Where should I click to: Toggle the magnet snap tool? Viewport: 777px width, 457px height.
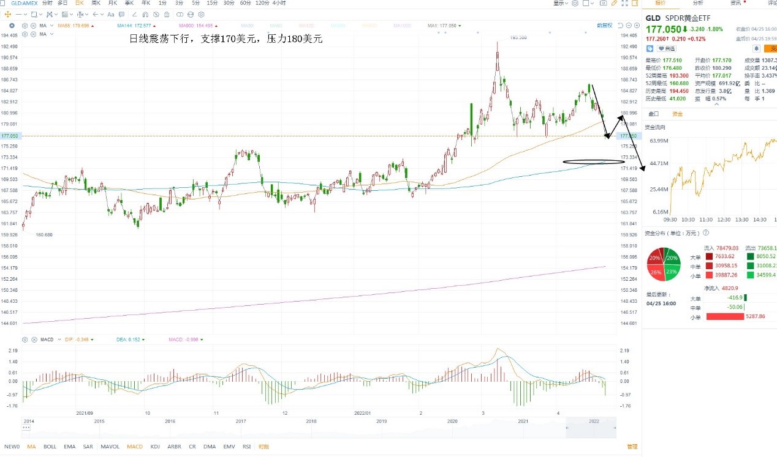tap(145, 14)
